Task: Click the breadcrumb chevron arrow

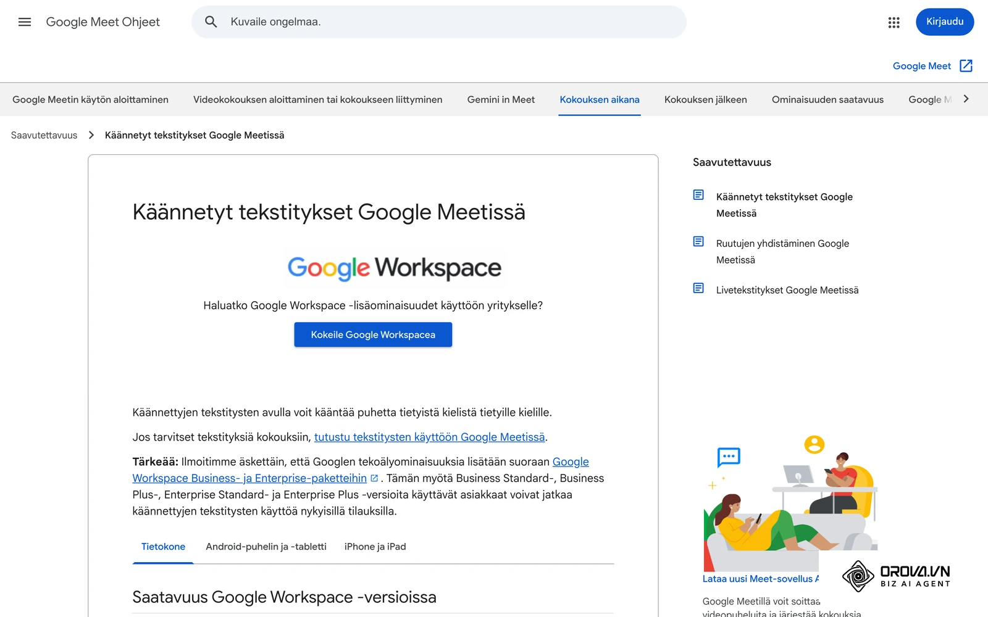Action: [x=91, y=135]
